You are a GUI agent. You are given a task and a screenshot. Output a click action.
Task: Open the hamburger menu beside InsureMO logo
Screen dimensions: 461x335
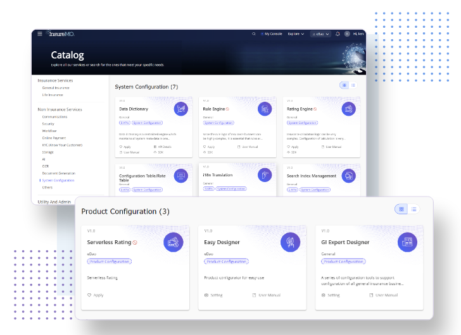point(40,33)
